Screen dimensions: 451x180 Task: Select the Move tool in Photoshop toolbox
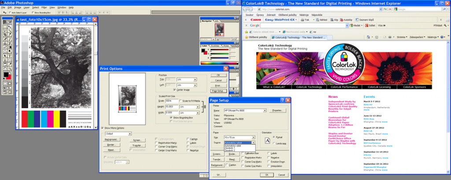coord(10,26)
